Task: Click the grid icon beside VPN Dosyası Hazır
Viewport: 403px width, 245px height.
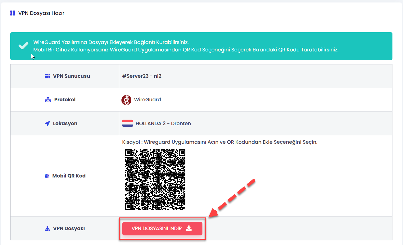Action: pos(13,13)
